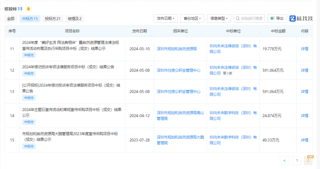320x169 pixels.
Task: Click the bell notification icon beside 招投标
Action: 28,9
